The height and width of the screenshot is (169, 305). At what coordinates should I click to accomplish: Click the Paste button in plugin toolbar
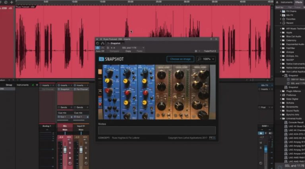click(x=139, y=51)
